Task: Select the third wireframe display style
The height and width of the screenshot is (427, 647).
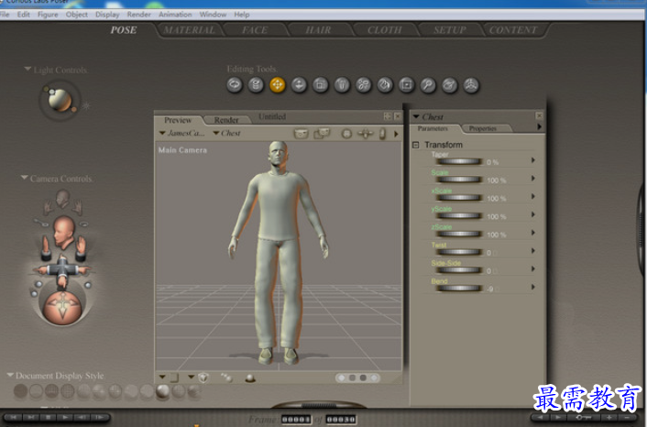Action: [x=52, y=391]
